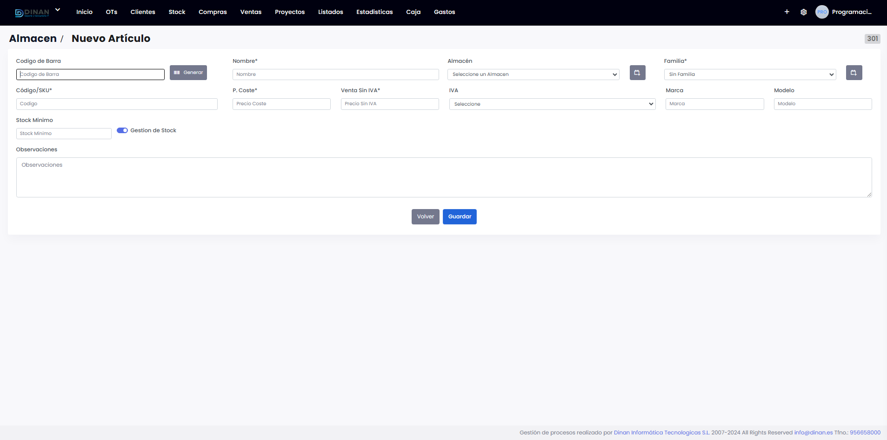Open the Seleccione un Almacen dropdown
The image size is (887, 440).
pyautogui.click(x=533, y=74)
